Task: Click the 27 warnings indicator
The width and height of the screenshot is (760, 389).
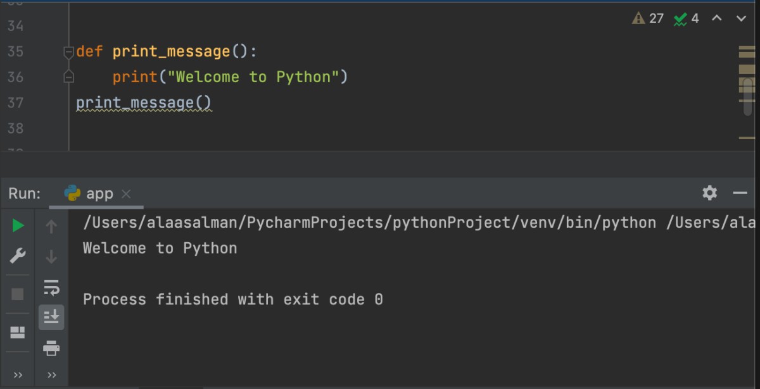Action: (648, 18)
